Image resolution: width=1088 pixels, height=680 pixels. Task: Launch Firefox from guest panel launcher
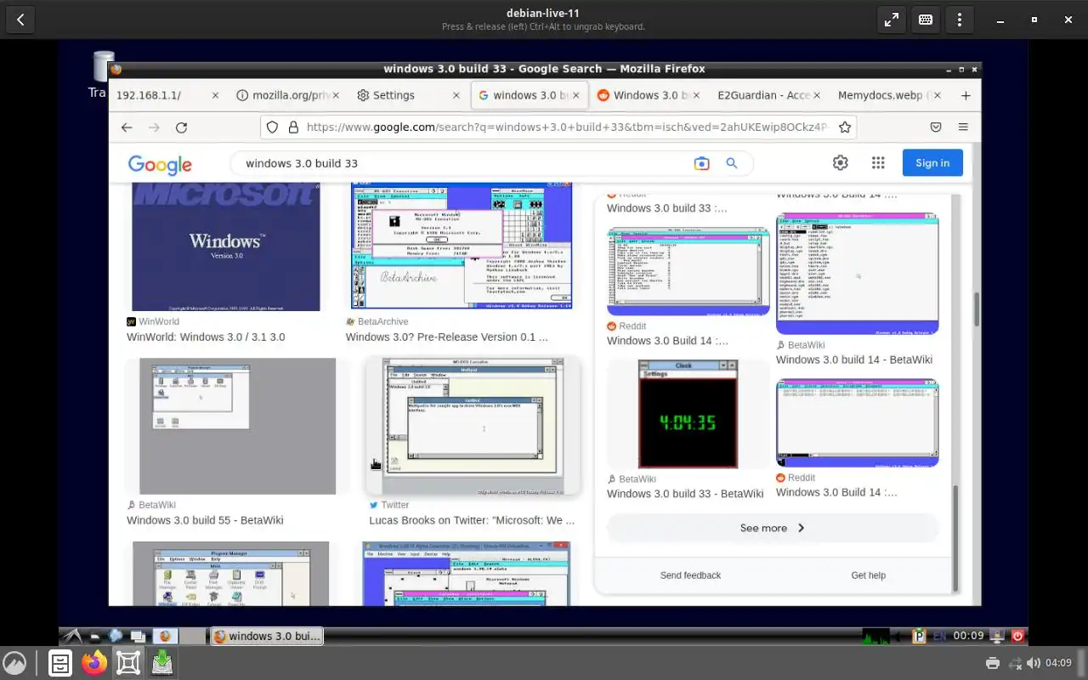pos(165,636)
